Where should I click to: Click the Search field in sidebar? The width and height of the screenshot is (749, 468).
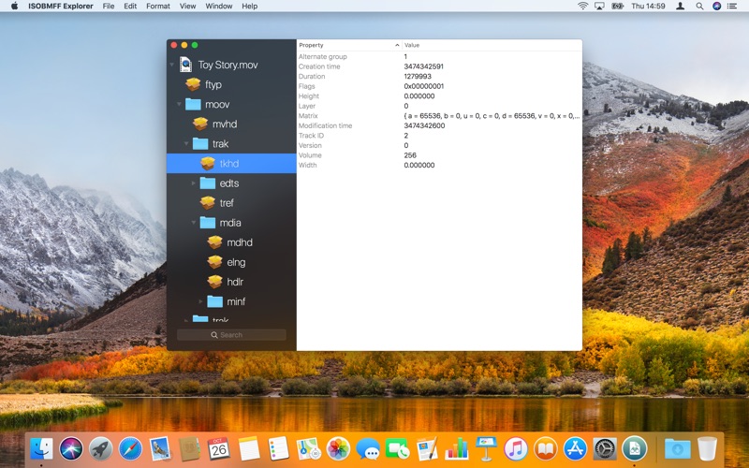coord(231,335)
